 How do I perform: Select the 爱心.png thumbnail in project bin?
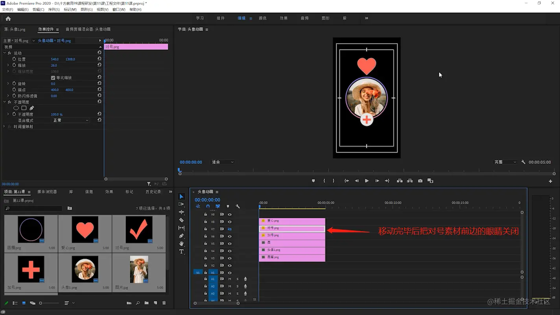pos(85,230)
